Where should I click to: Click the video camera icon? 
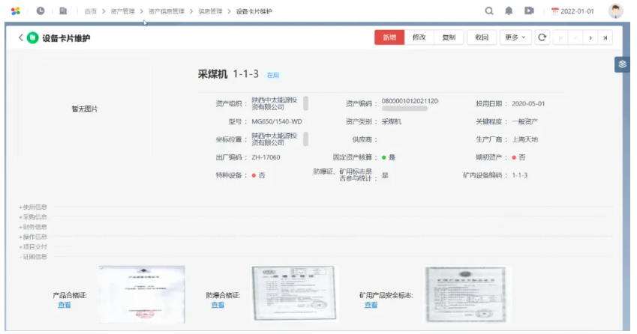coord(528,11)
